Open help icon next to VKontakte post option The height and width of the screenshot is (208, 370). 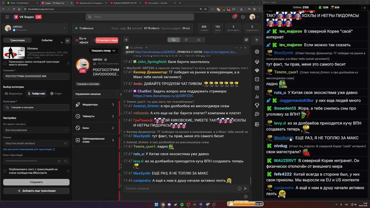(68, 171)
